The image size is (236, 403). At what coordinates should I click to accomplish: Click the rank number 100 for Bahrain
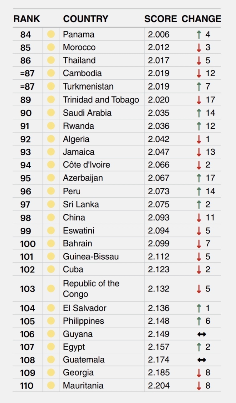(x=28, y=244)
